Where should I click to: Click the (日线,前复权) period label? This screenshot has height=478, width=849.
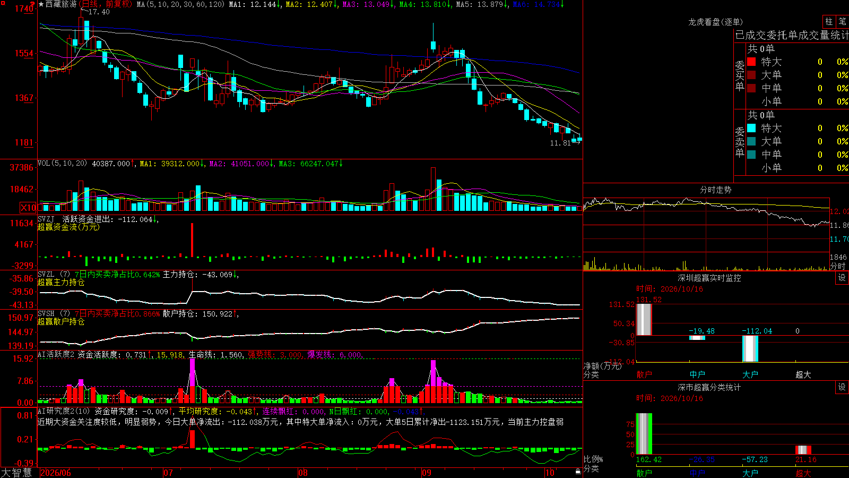point(105,4)
